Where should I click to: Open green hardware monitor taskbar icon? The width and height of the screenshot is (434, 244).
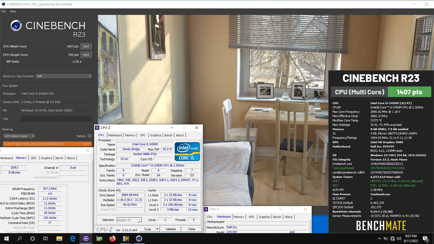pos(99,239)
